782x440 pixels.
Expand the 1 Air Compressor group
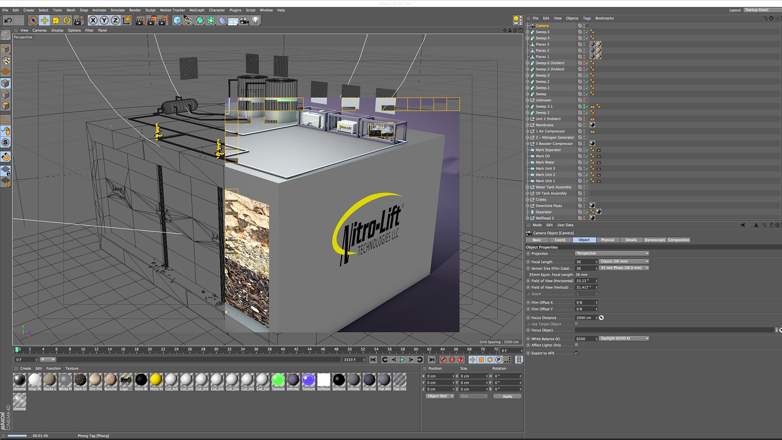527,131
